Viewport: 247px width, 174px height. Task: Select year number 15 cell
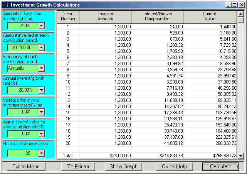tap(68, 112)
